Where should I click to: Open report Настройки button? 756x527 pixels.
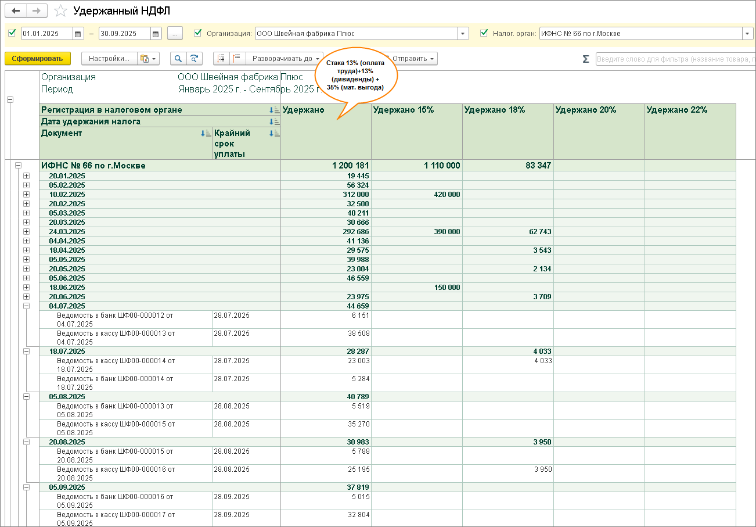tap(109, 59)
